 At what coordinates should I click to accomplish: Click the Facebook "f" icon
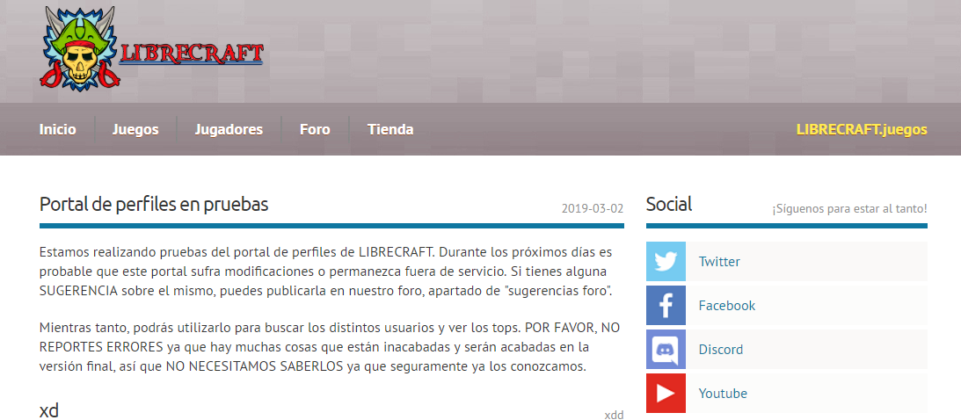pos(666,306)
